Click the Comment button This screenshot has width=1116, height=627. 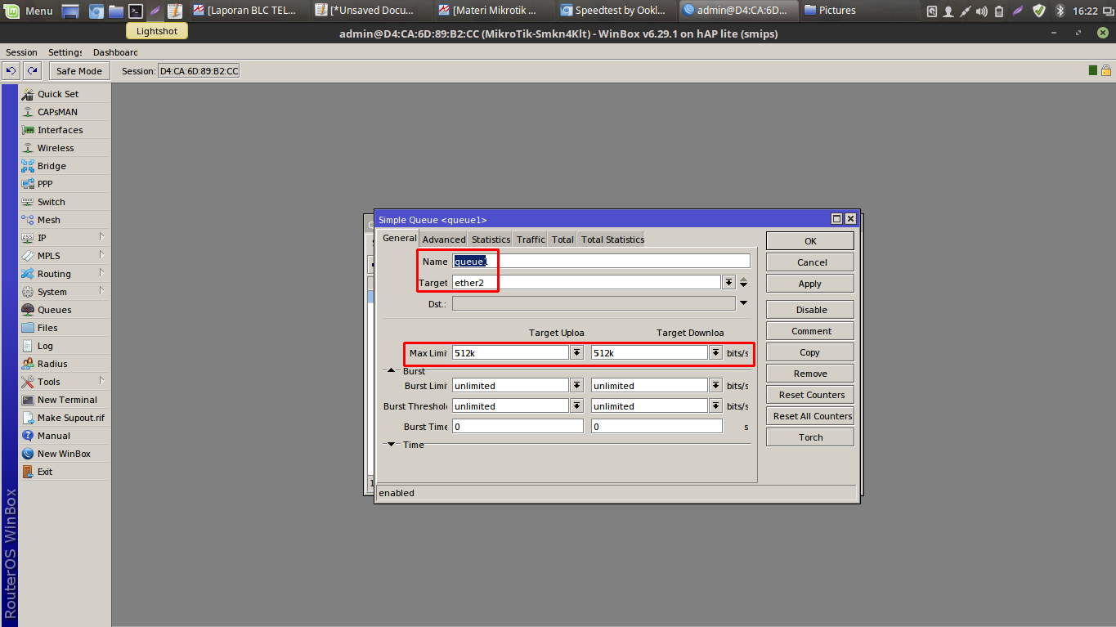(x=810, y=331)
